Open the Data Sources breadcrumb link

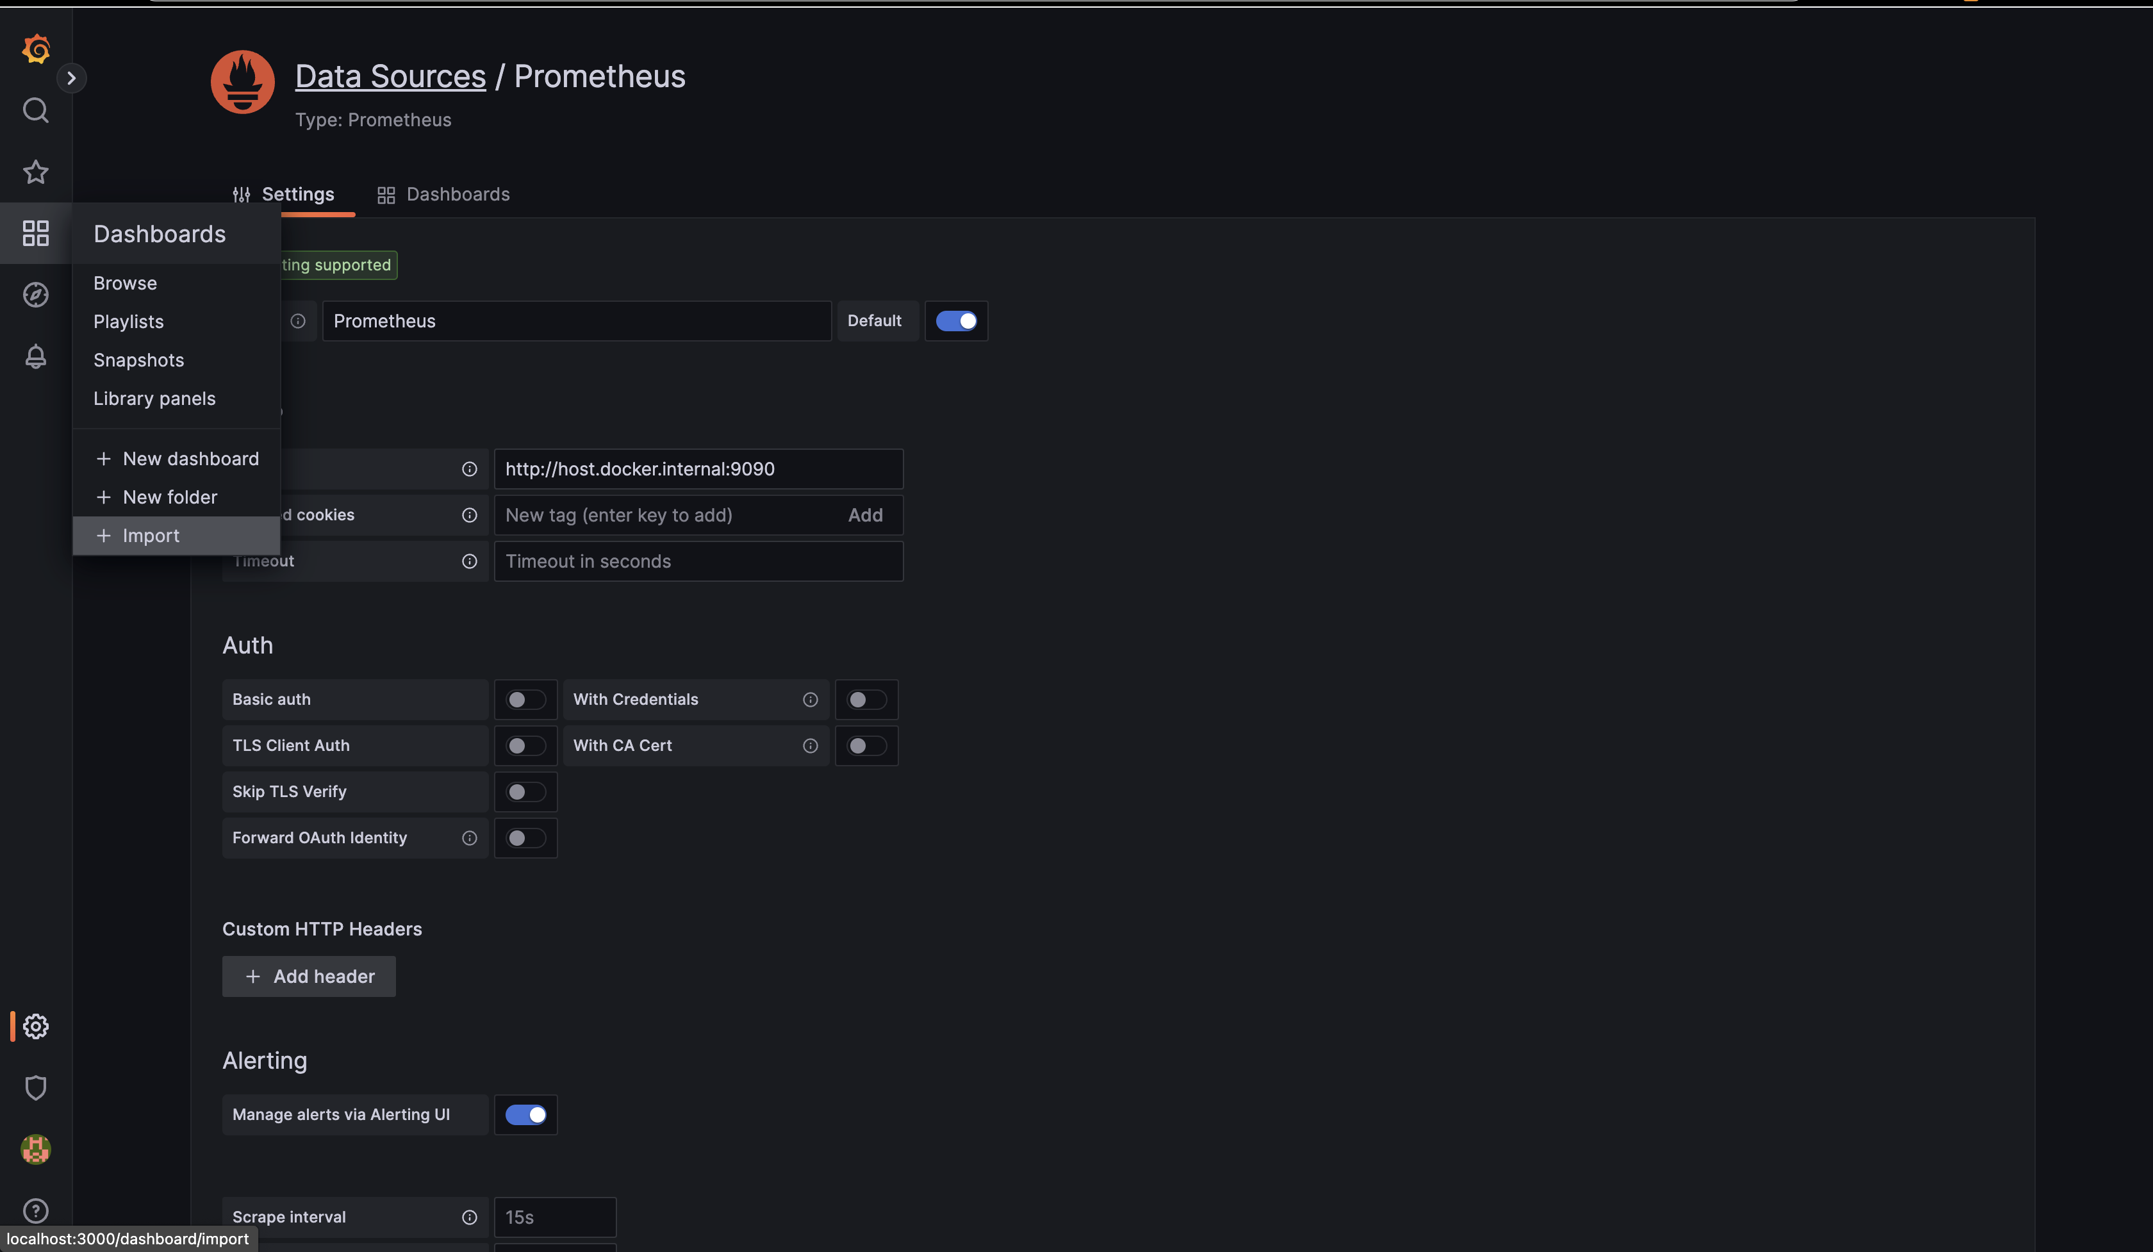[390, 76]
